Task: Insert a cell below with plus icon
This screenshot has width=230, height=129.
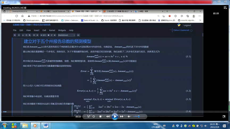Action: [19, 35]
